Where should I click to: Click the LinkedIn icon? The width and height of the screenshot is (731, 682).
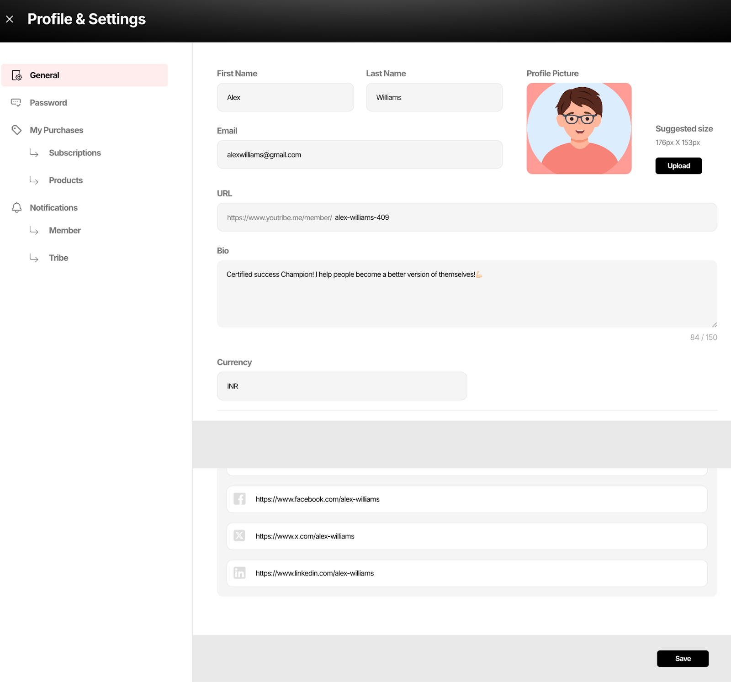click(239, 573)
